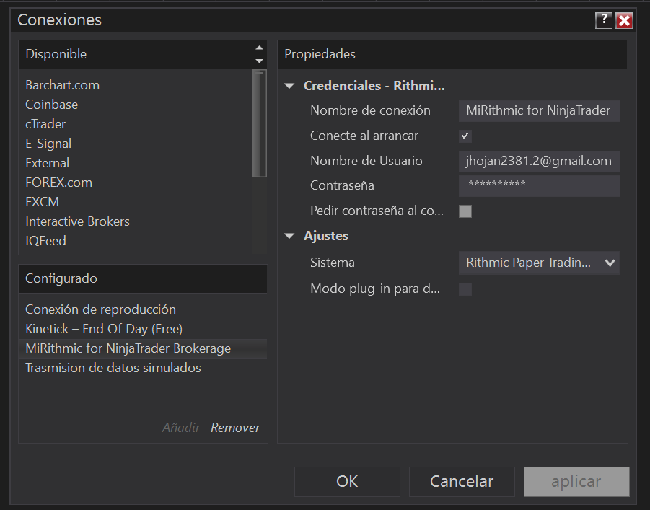
Task: Toggle the Conecte al arrancar checkbox
Action: pos(465,136)
